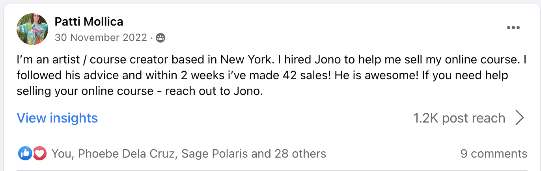541x171 pixels.
Task: Click the divider line below reactions
Action: (270, 170)
